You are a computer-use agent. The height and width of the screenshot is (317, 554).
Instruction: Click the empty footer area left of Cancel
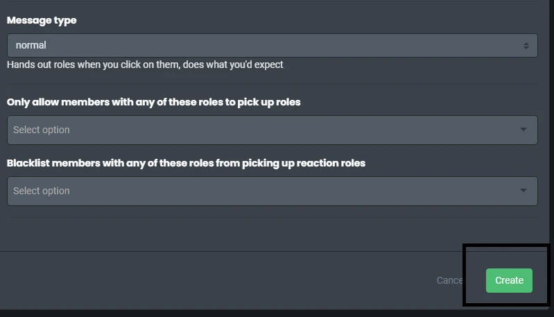point(208,280)
